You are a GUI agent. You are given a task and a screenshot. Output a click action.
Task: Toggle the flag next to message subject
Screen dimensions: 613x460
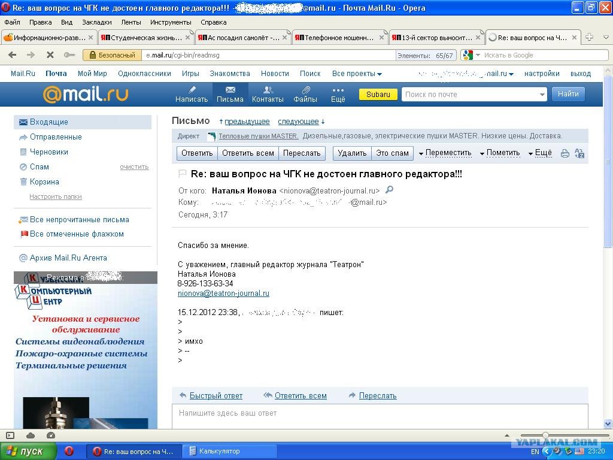[182, 174]
